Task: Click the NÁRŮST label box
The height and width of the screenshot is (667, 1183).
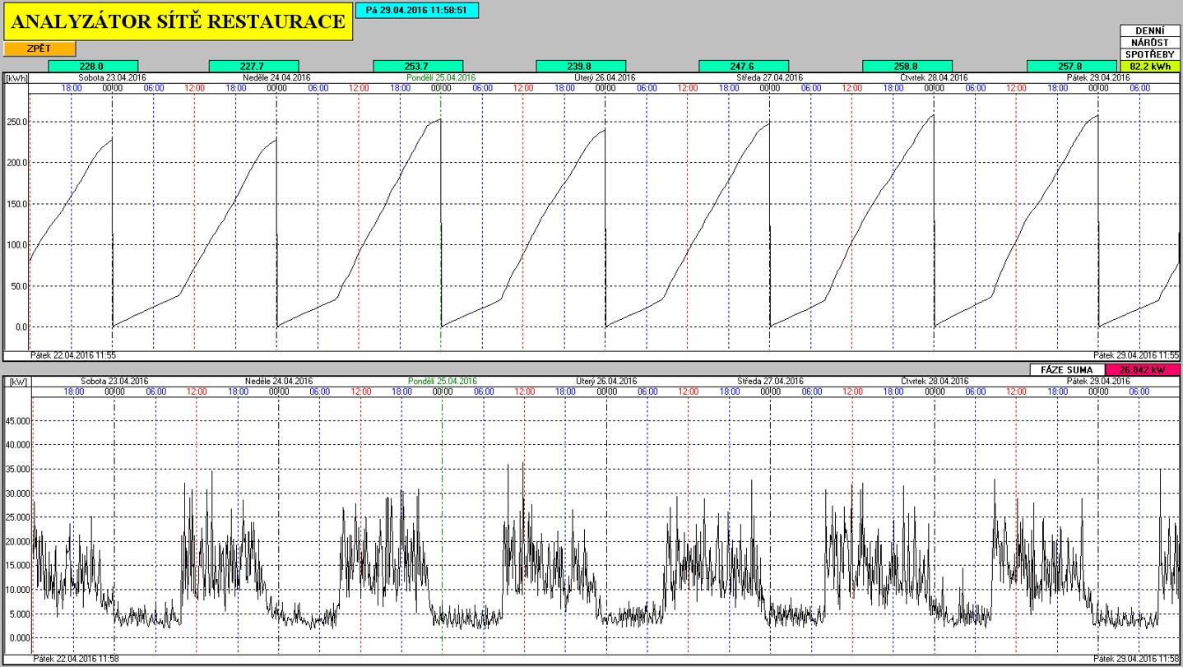Action: tap(1150, 42)
